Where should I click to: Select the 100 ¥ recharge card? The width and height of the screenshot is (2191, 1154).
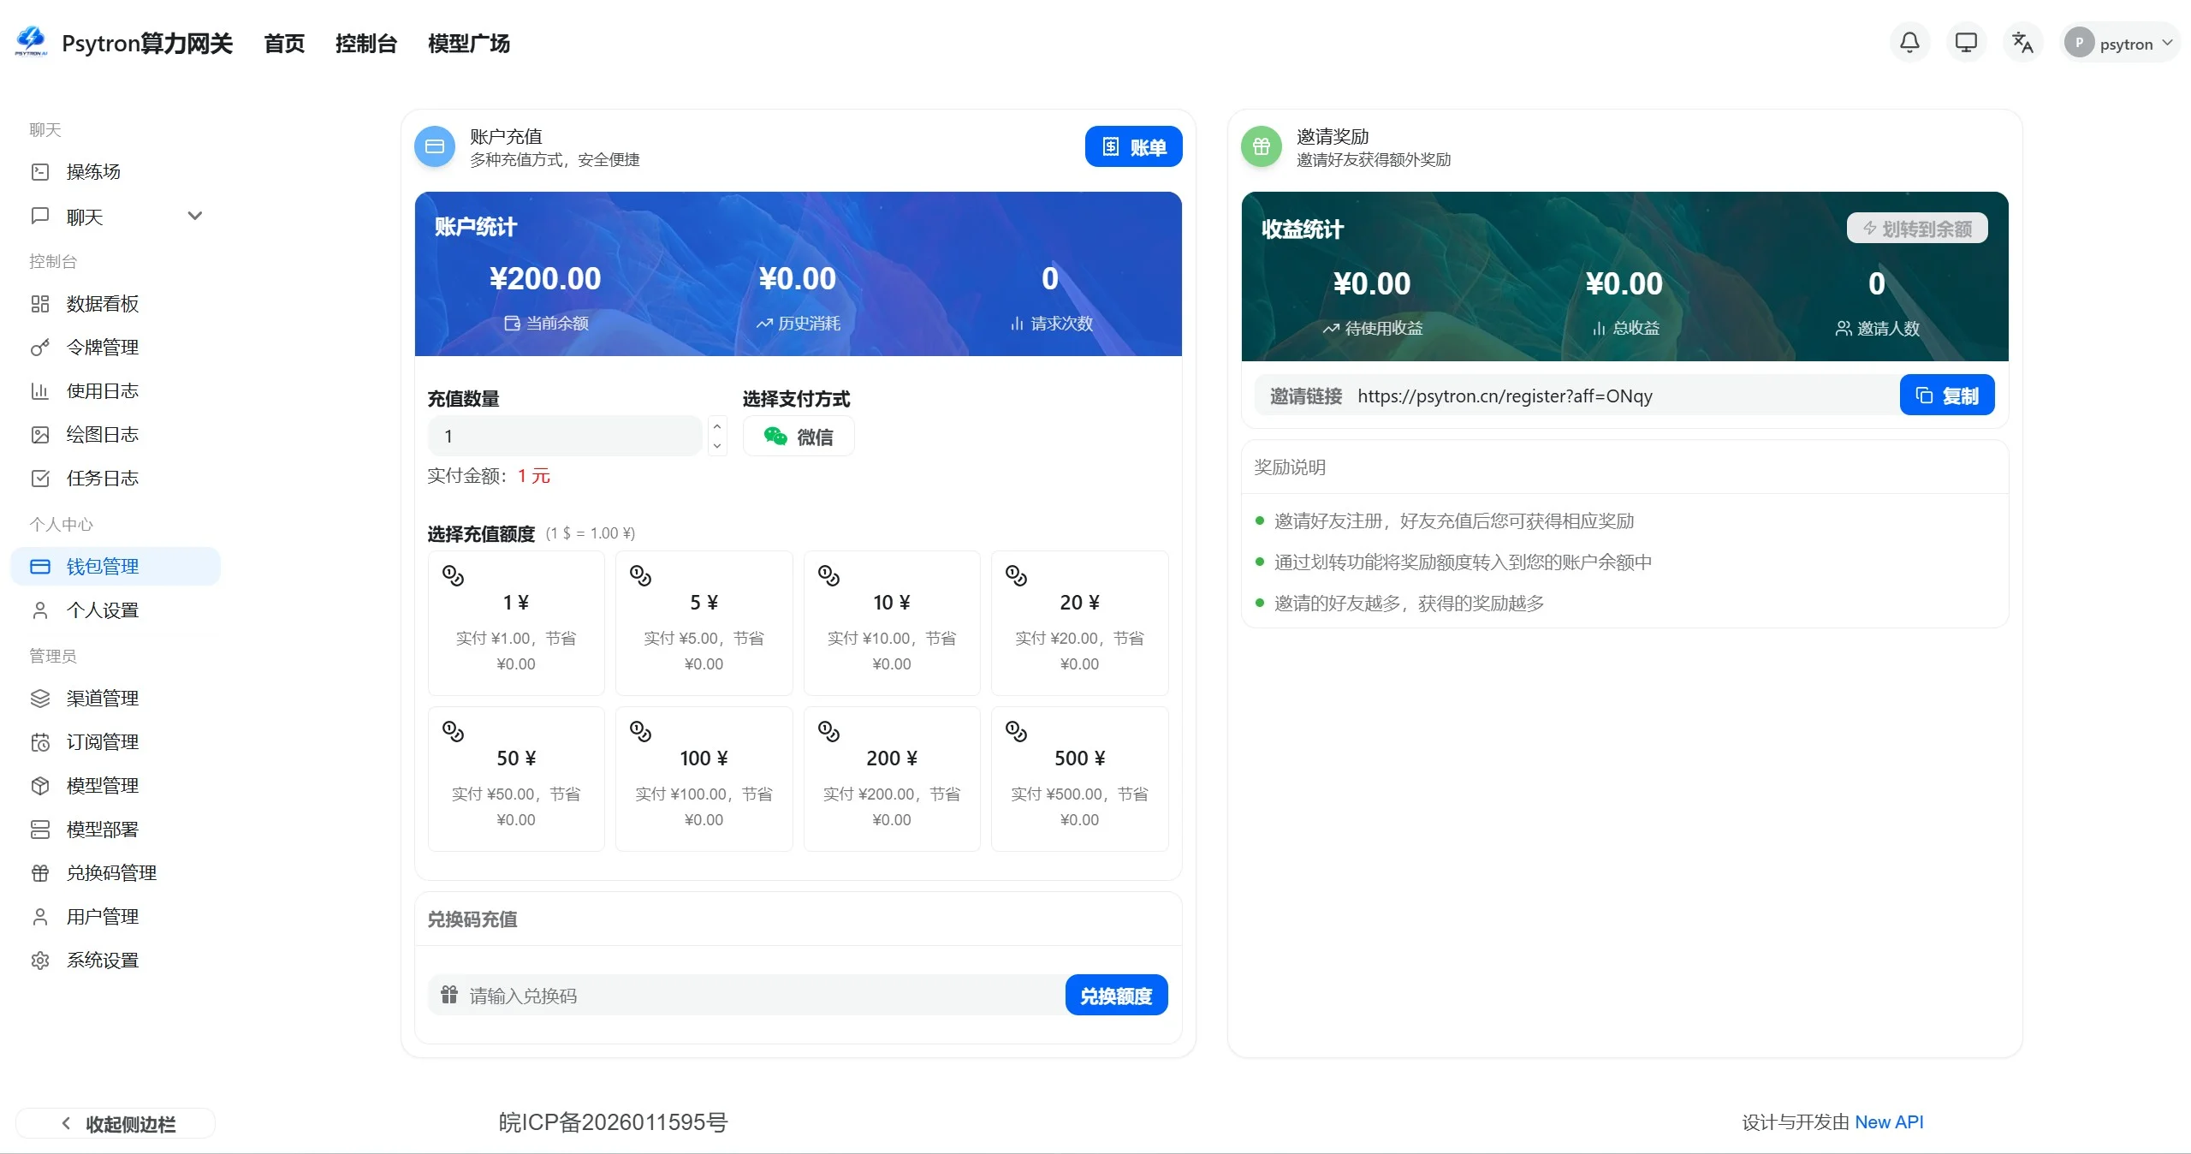tap(704, 778)
